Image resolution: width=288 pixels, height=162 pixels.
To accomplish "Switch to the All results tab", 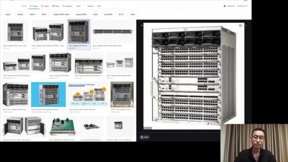I will [24, 6].
